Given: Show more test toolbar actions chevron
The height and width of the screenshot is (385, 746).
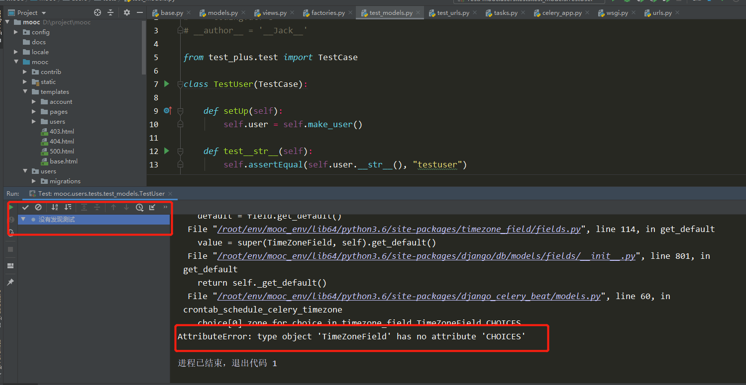Looking at the screenshot, I should [165, 207].
